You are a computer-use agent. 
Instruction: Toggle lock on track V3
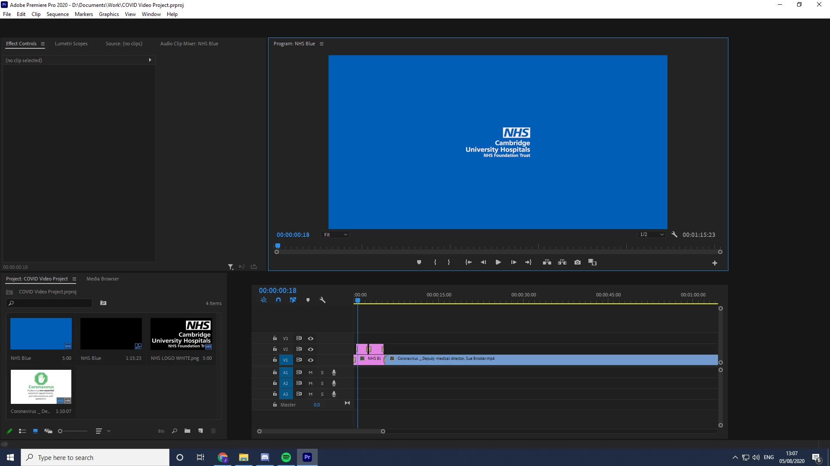point(275,338)
